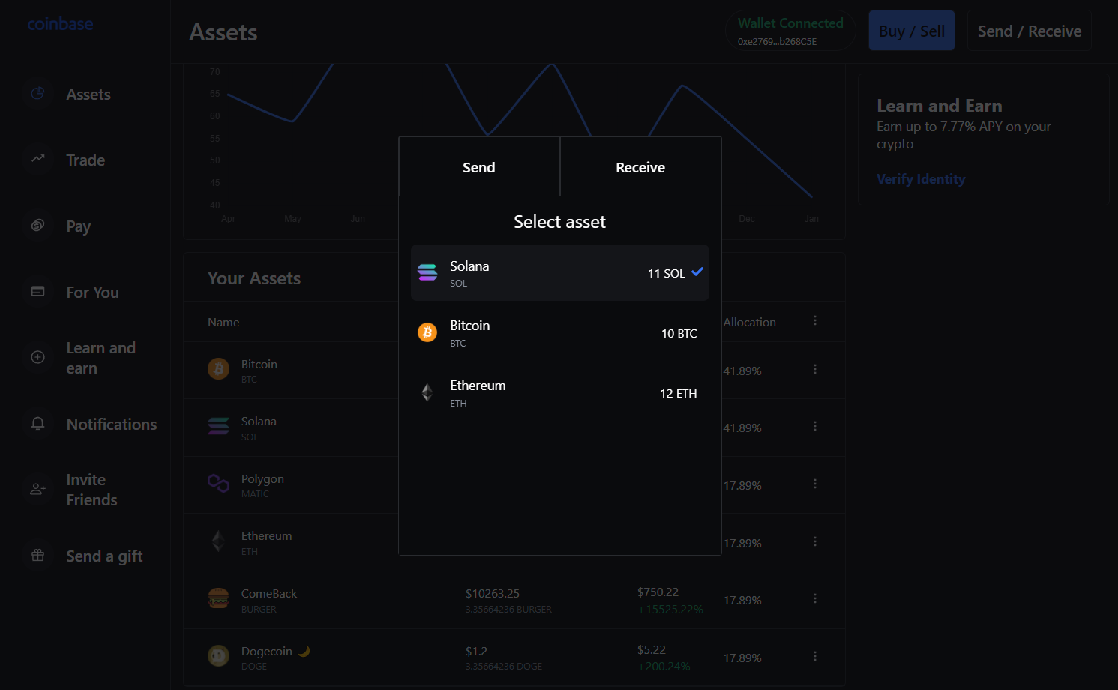Viewport: 1118px width, 690px height.
Task: Switch to the Send tab in dialog
Action: [x=479, y=166]
